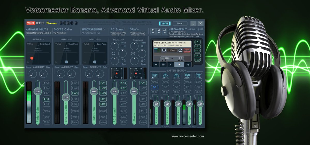Click the Hardware Input 1 Gate knob
The image size is (310, 145).
(x=43, y=74)
